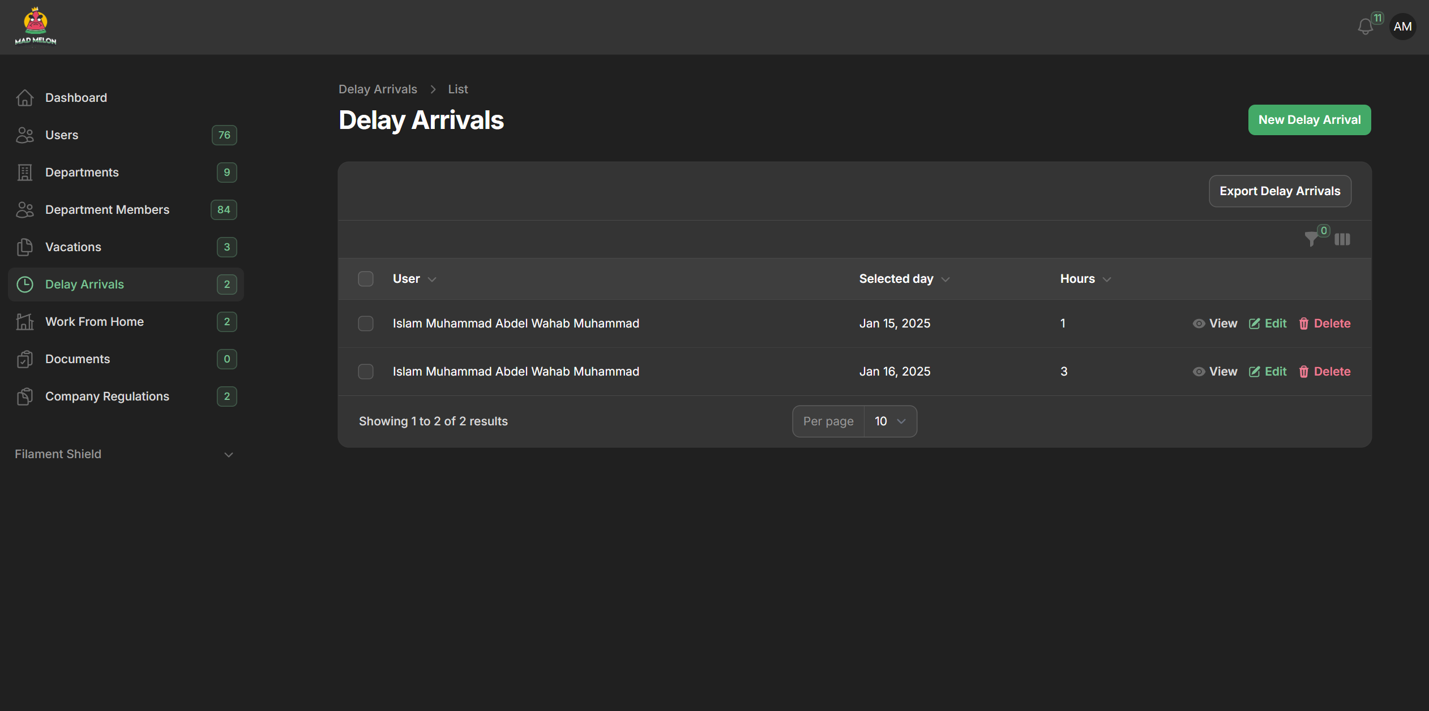Click Export Delay Arrivals button
Viewport: 1429px width, 711px height.
click(1280, 191)
